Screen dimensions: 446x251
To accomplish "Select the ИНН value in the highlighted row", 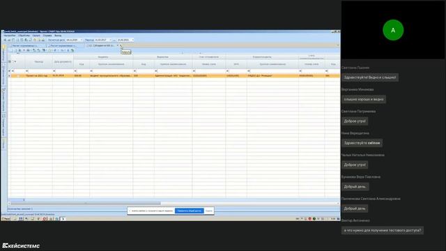I will [236, 76].
